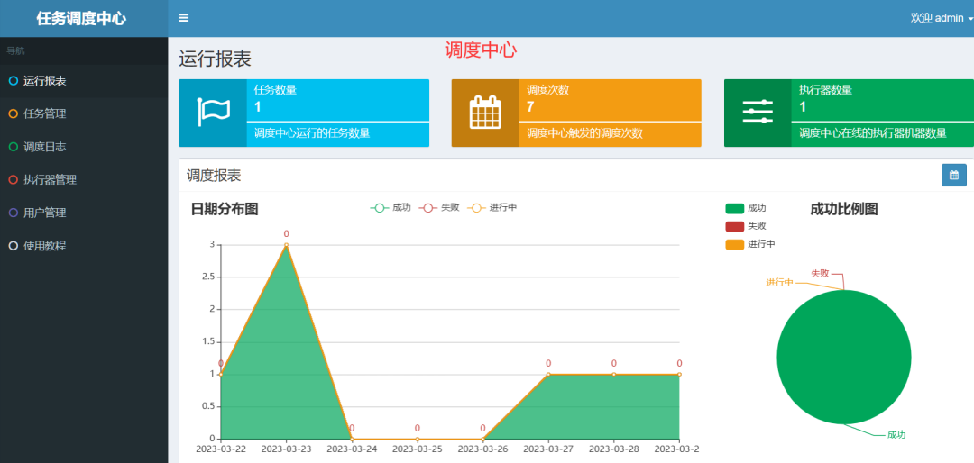The image size is (974, 463).
Task: Open the date range calendar button in 调度报表
Action: tap(954, 175)
